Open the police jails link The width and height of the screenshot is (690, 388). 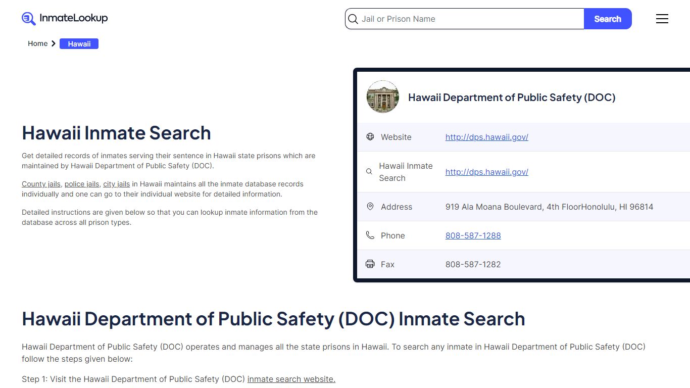82,184
